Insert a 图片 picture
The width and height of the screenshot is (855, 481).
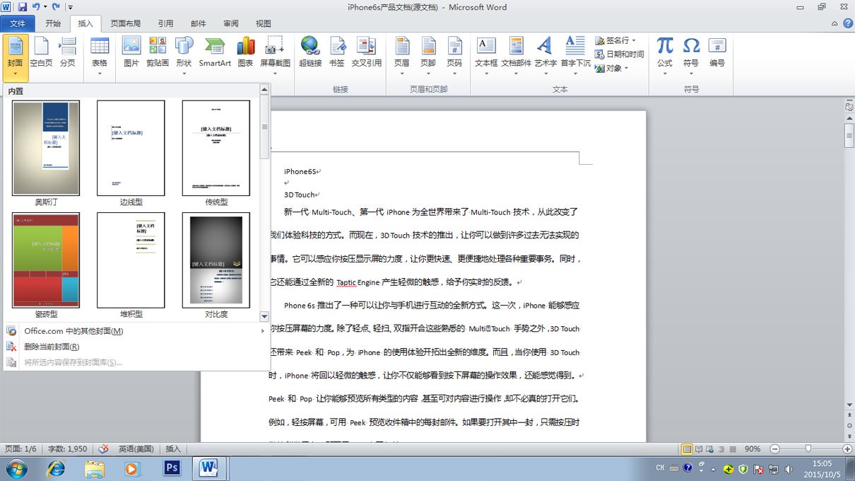(131, 53)
